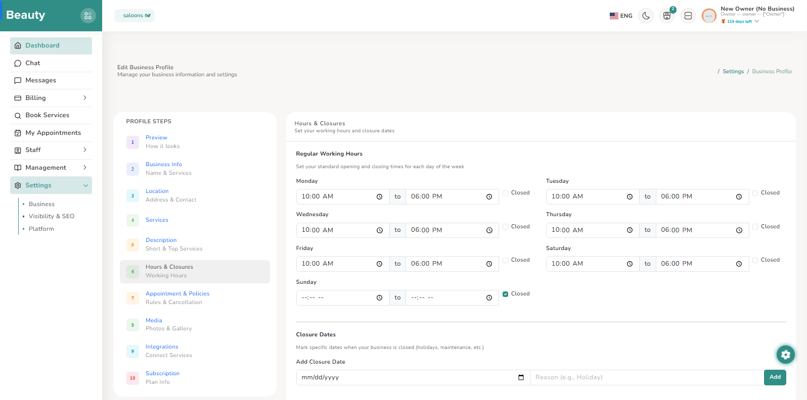Open Tuesday opening time clock picker
Screen dimensions: 807x400
coord(630,196)
